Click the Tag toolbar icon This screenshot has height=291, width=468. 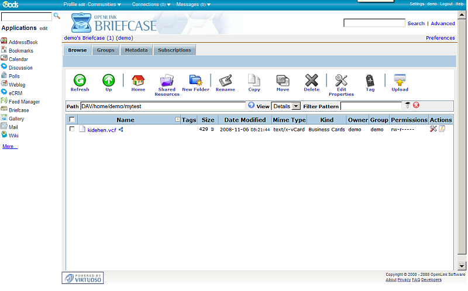coord(370,82)
